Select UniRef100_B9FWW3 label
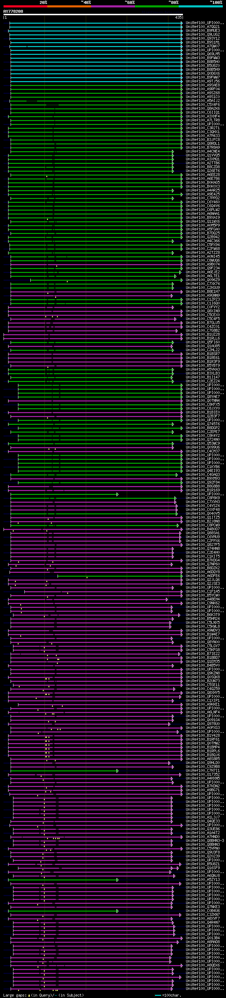Viewport: 226px width, 998px height. 203,58
